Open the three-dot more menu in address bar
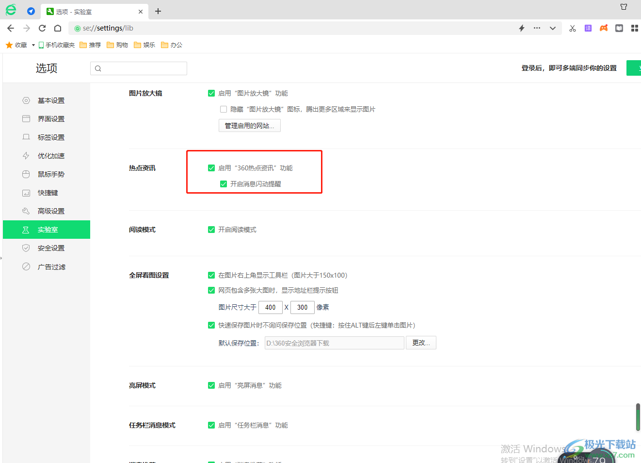The width and height of the screenshot is (641, 463). (537, 28)
